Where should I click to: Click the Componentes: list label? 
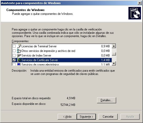pyautogui.click(x=20, y=41)
